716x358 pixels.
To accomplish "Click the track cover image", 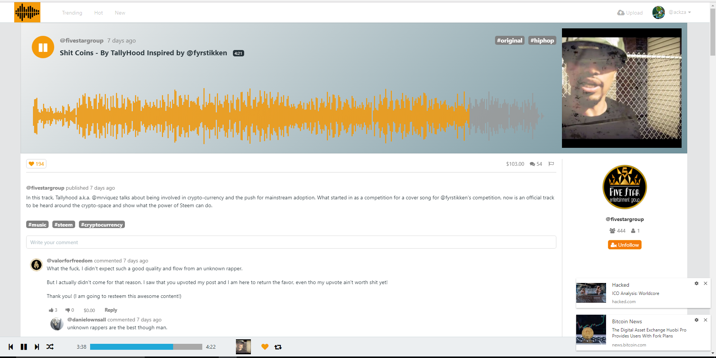I will (621, 88).
